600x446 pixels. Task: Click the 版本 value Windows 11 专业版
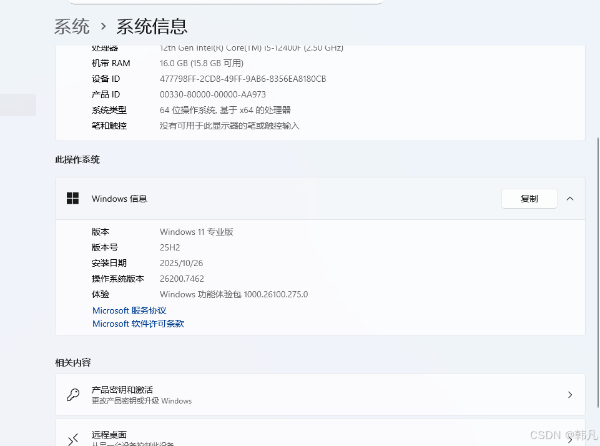(196, 232)
